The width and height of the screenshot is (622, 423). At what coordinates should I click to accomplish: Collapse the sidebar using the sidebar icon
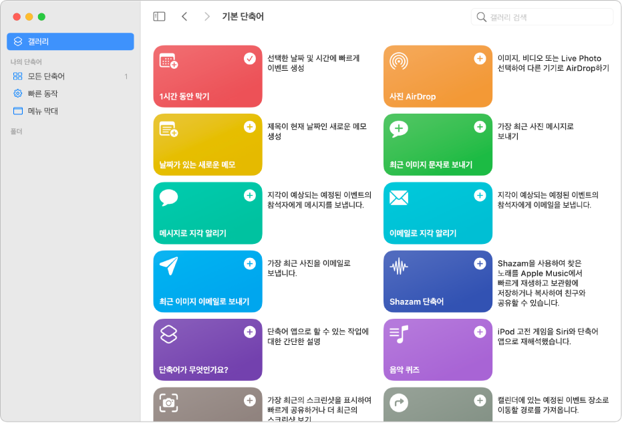[159, 16]
